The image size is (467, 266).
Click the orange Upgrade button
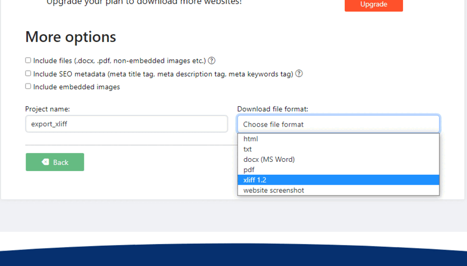373,5
